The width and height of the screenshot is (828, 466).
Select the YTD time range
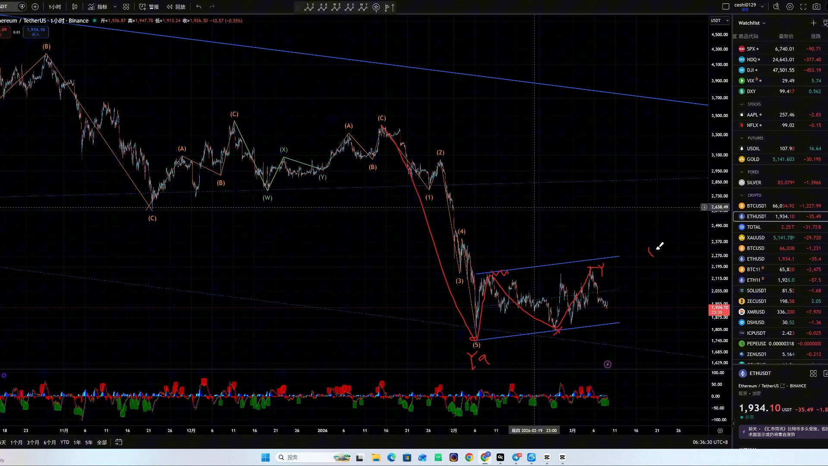click(x=65, y=442)
